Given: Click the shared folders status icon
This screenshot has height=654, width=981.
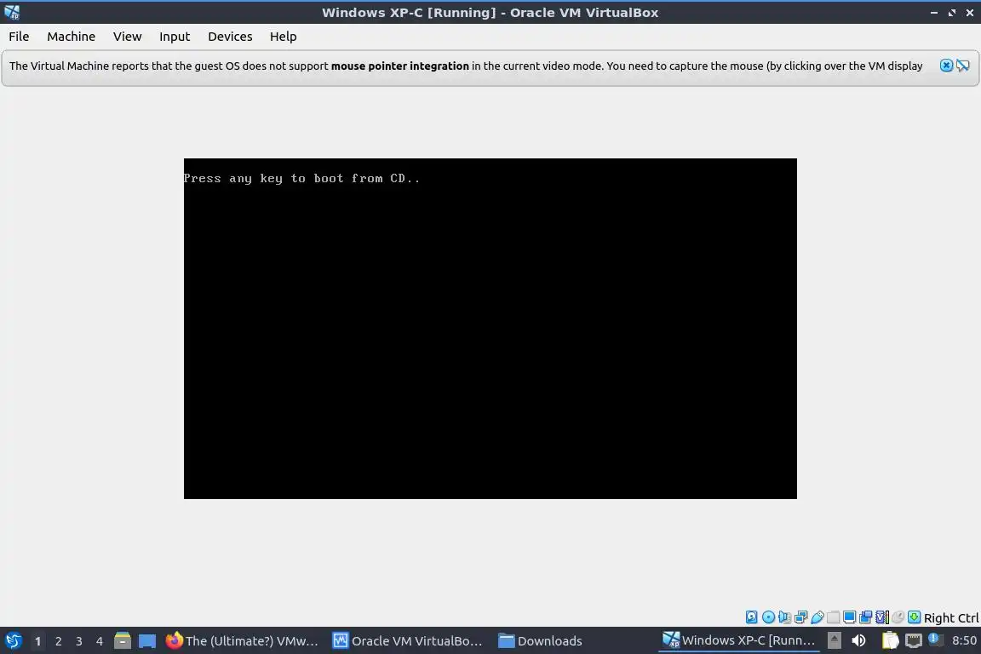Looking at the screenshot, I should tap(834, 617).
